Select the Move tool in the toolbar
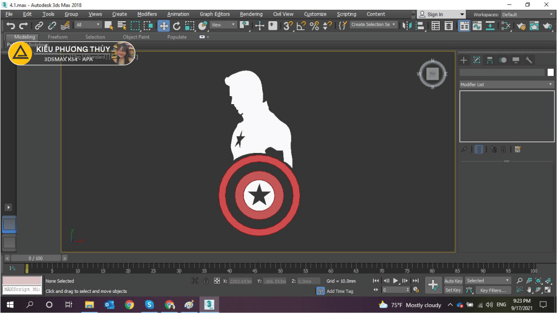The height and width of the screenshot is (314, 557). [163, 25]
